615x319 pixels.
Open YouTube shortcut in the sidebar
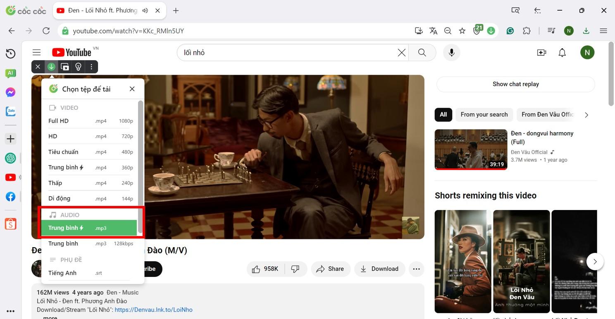(x=10, y=177)
